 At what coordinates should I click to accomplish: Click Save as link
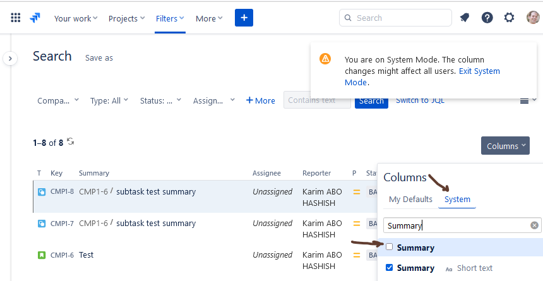tap(99, 58)
